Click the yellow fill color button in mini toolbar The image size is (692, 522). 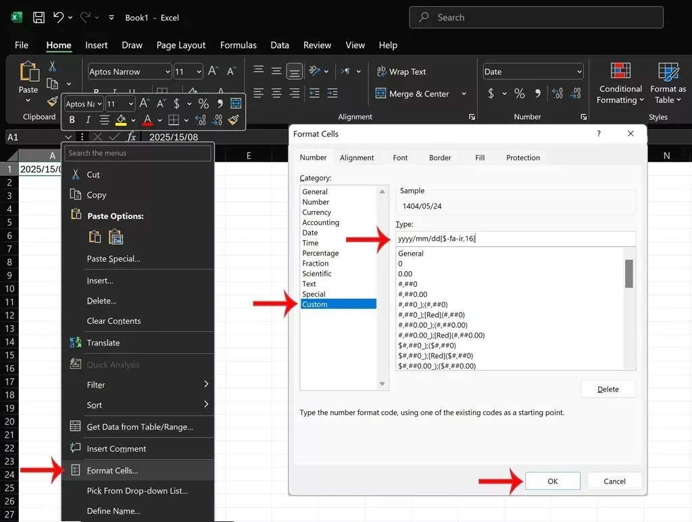coord(120,120)
